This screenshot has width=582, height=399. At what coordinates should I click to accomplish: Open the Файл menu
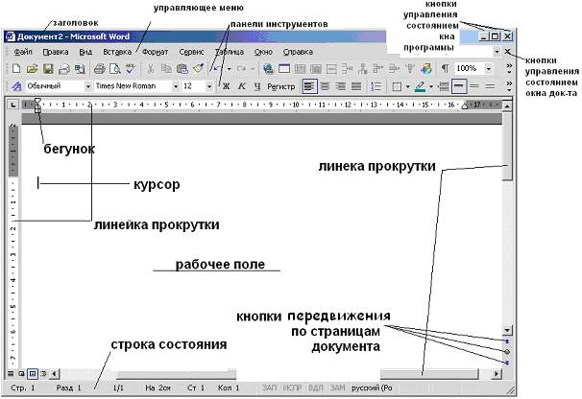24,50
